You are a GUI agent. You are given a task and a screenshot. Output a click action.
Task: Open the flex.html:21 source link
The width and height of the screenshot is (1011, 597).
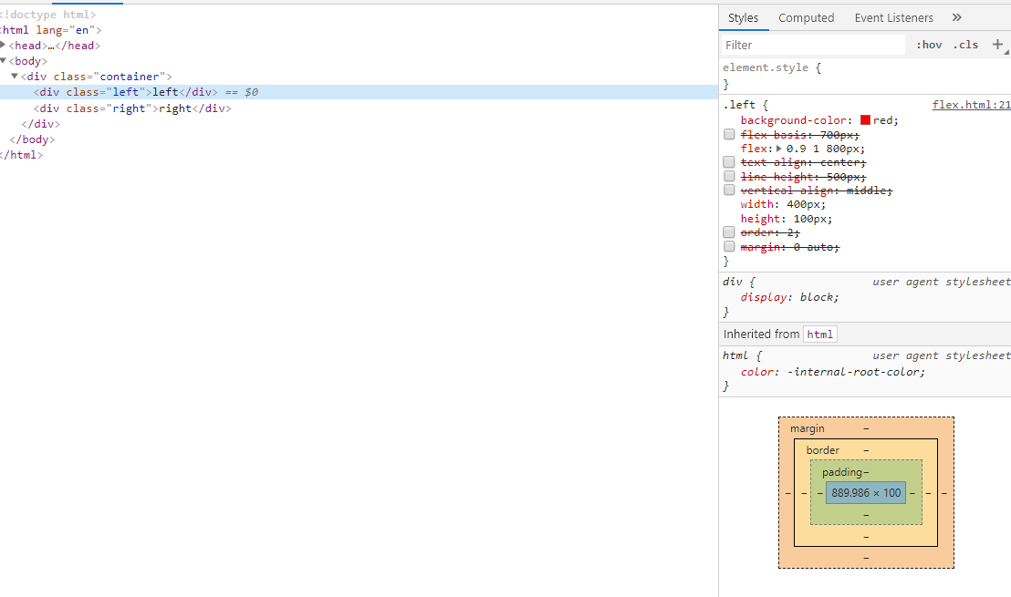[x=971, y=104]
